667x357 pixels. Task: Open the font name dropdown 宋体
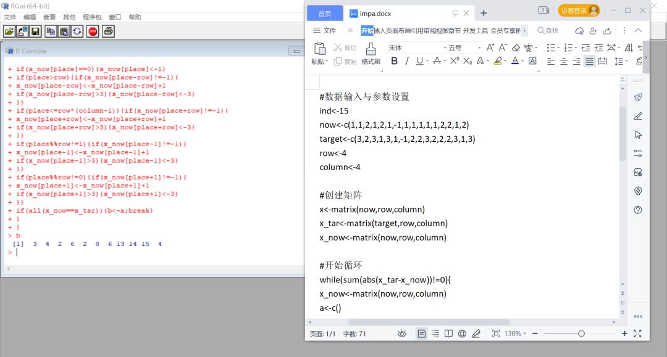click(445, 47)
